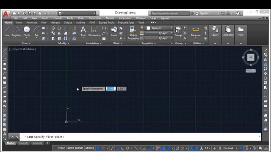The height and width of the screenshot is (152, 271).
Task: Switch to the Layout1 tab
Action: coord(24,143)
